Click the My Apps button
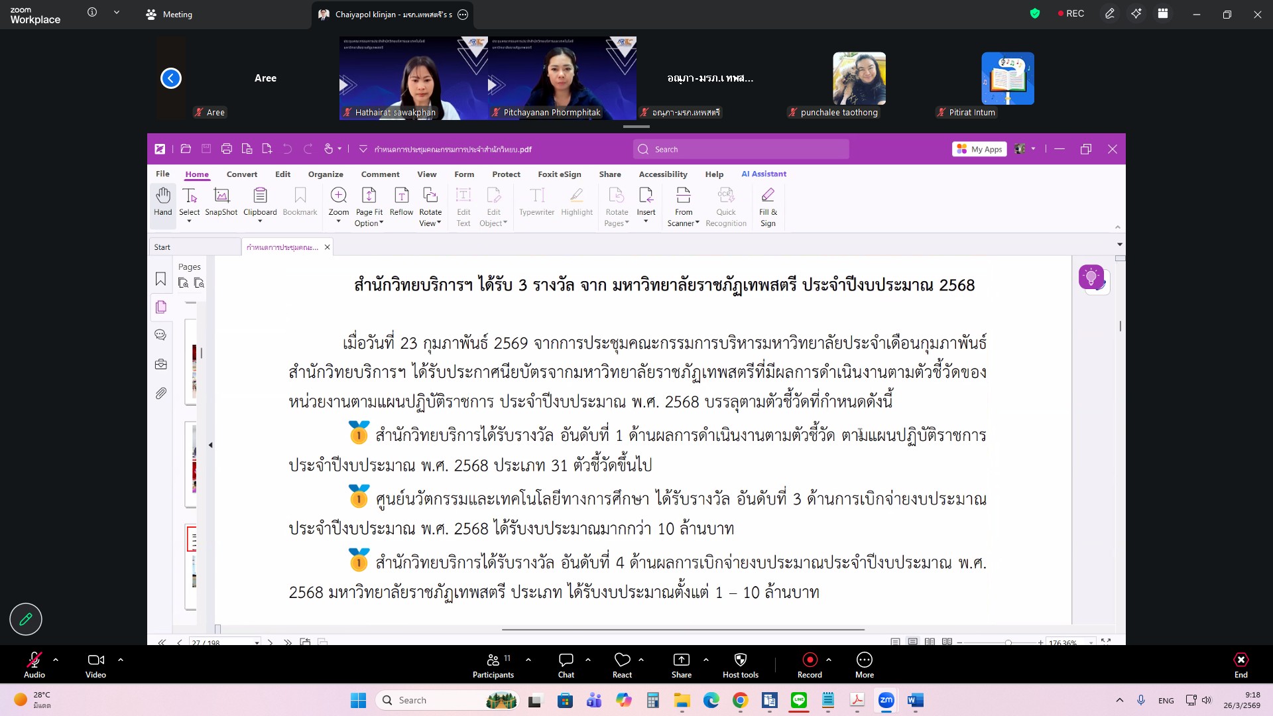The width and height of the screenshot is (1273, 716). [x=979, y=149]
